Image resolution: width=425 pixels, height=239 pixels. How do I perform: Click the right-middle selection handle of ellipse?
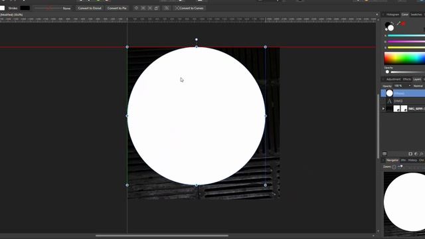266,116
